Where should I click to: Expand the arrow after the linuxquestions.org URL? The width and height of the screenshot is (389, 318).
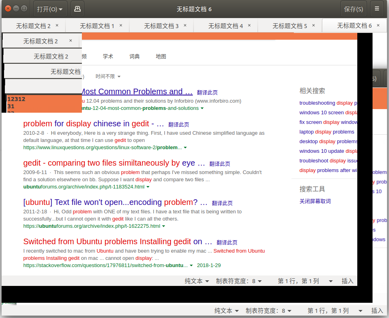click(185, 148)
